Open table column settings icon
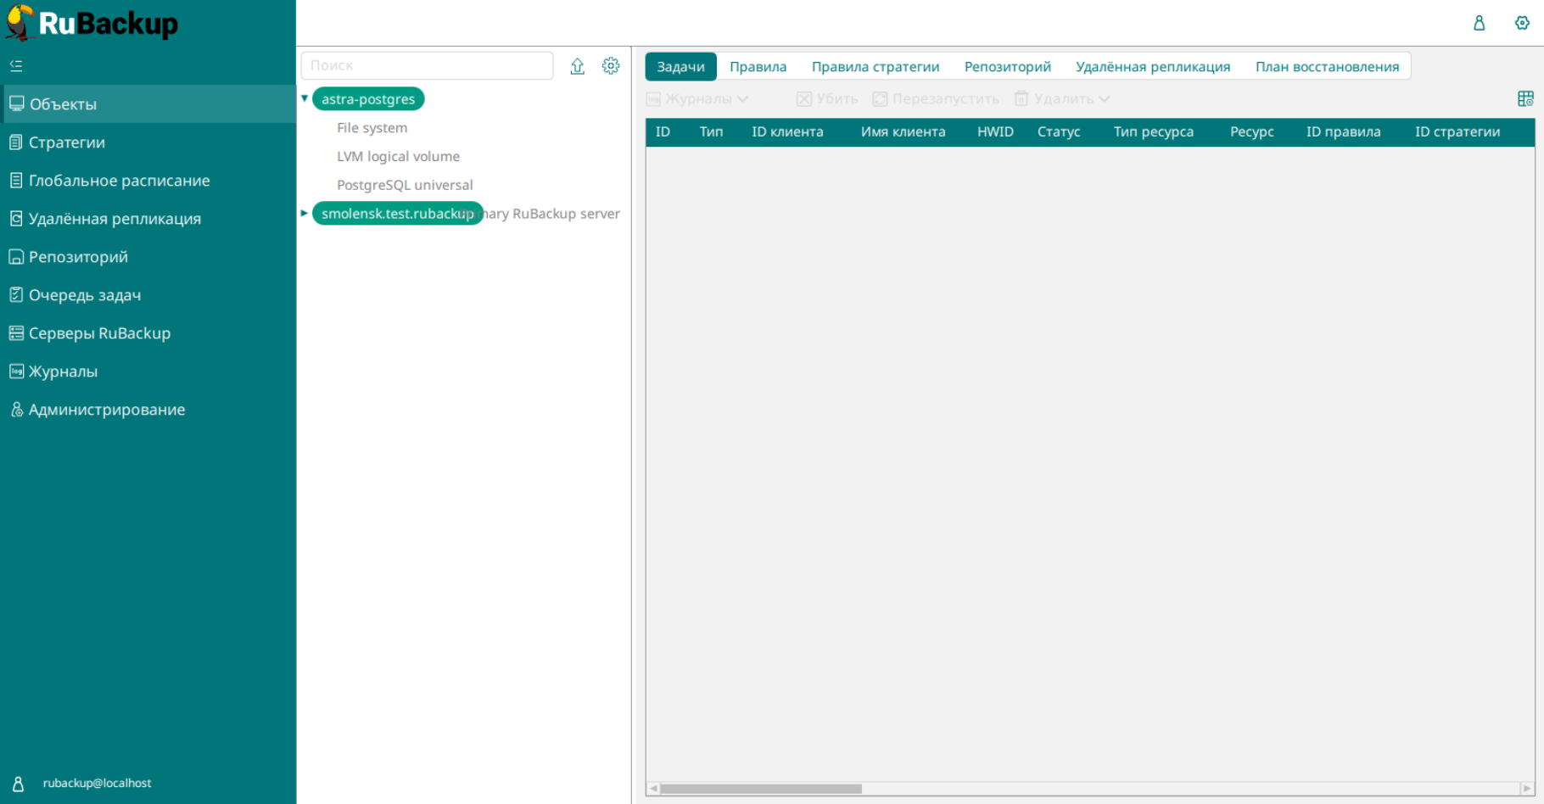 point(1525,99)
